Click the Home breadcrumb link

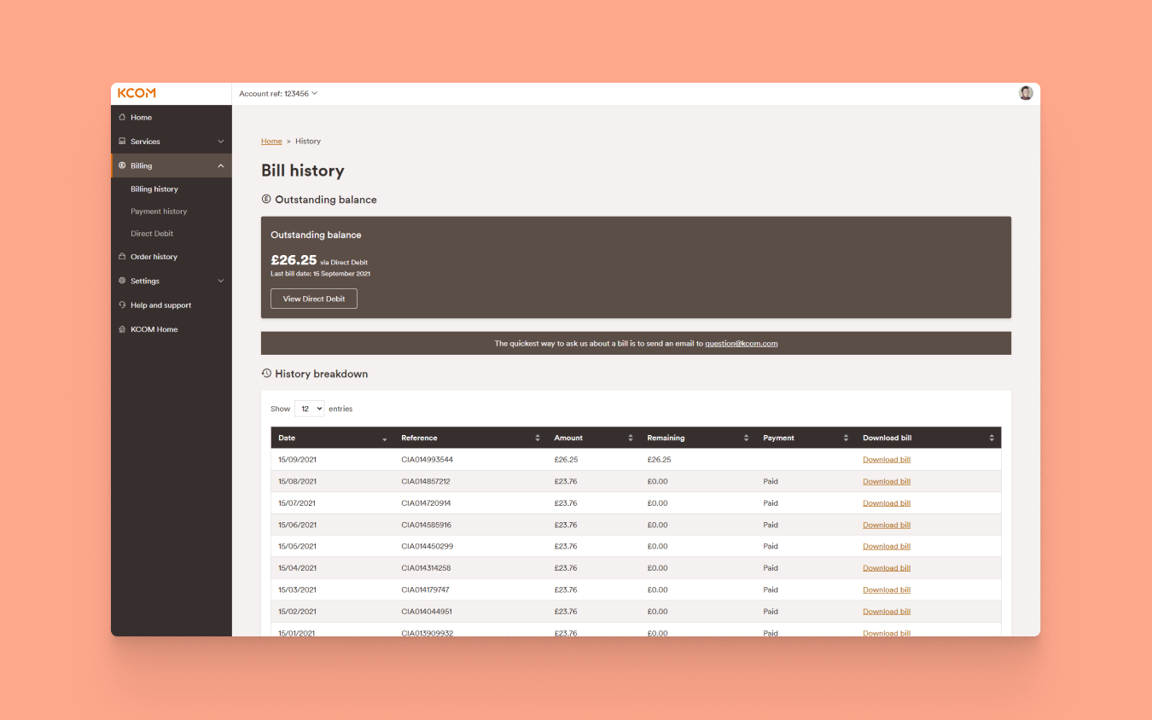pyautogui.click(x=271, y=141)
